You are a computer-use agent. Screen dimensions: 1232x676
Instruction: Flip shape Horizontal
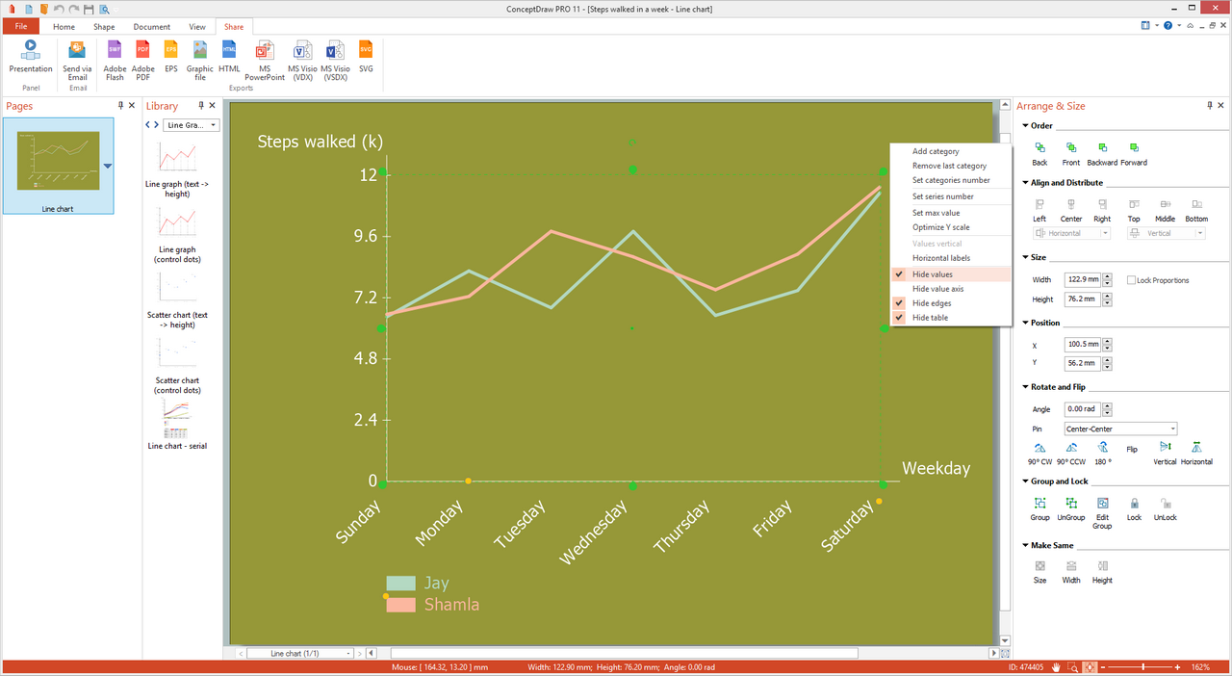point(1196,454)
